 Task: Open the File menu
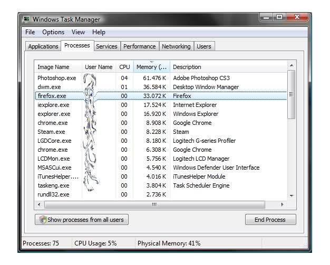point(30,32)
